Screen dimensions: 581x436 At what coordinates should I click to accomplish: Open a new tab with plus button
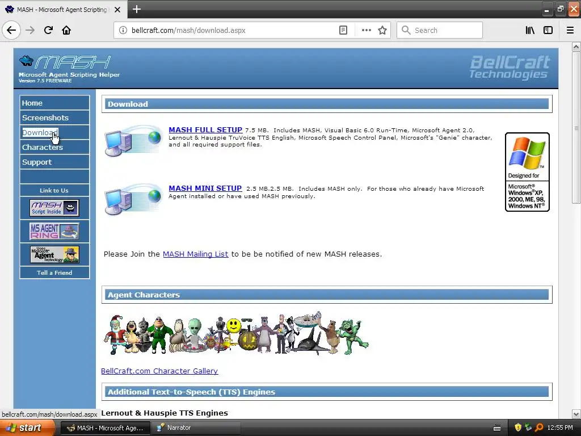137,9
